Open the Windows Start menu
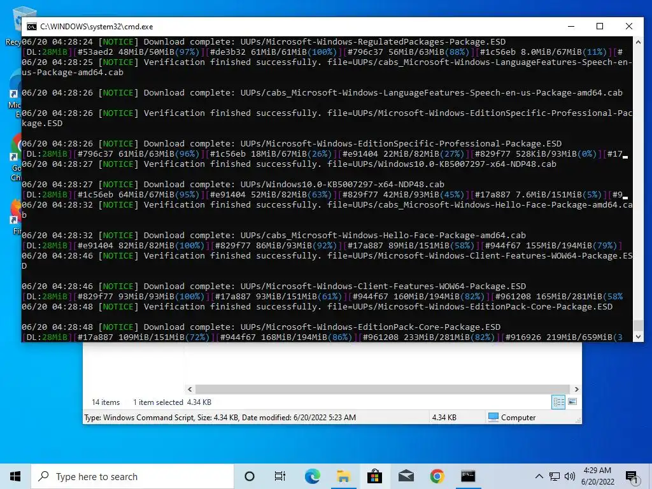Screen dimensions: 652x489 pos(15,476)
